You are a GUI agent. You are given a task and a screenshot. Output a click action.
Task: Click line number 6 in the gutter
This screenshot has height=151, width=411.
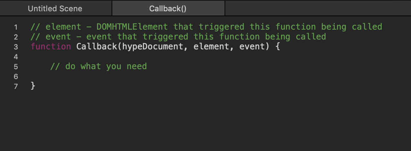(16, 76)
